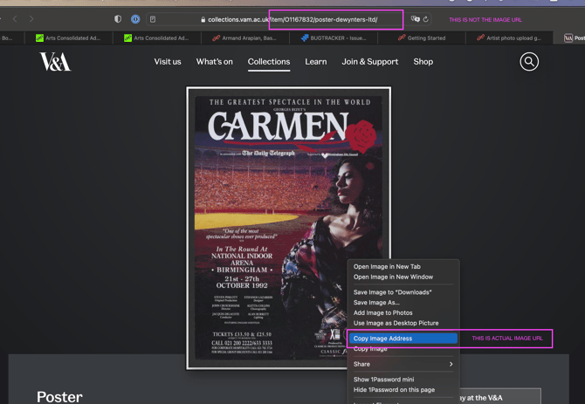
Task: Open the Visit us nav item
Action: point(168,62)
